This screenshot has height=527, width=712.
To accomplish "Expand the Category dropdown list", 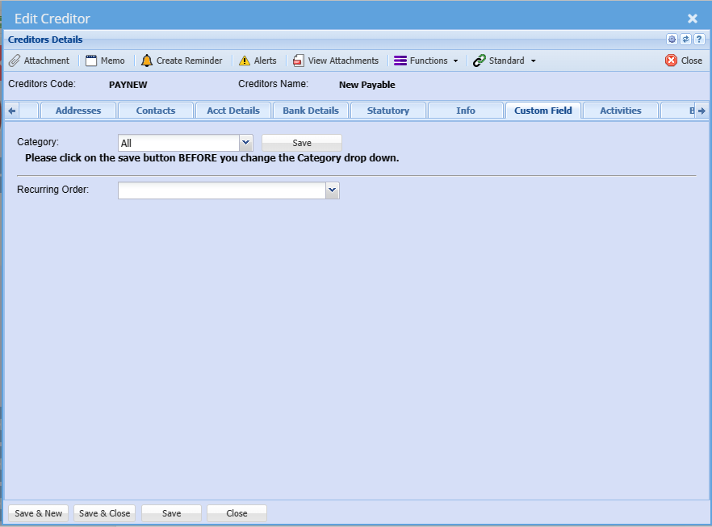I will tap(246, 143).
